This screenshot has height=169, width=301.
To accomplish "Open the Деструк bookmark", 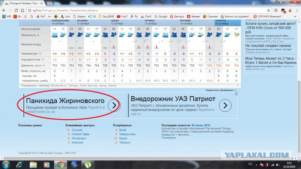I will coord(177,16).
